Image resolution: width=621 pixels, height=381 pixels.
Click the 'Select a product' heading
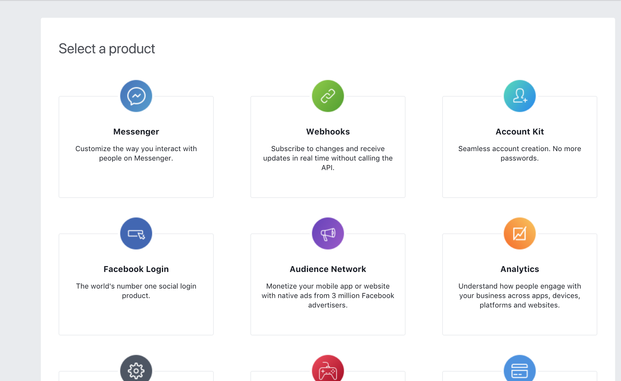coord(107,49)
